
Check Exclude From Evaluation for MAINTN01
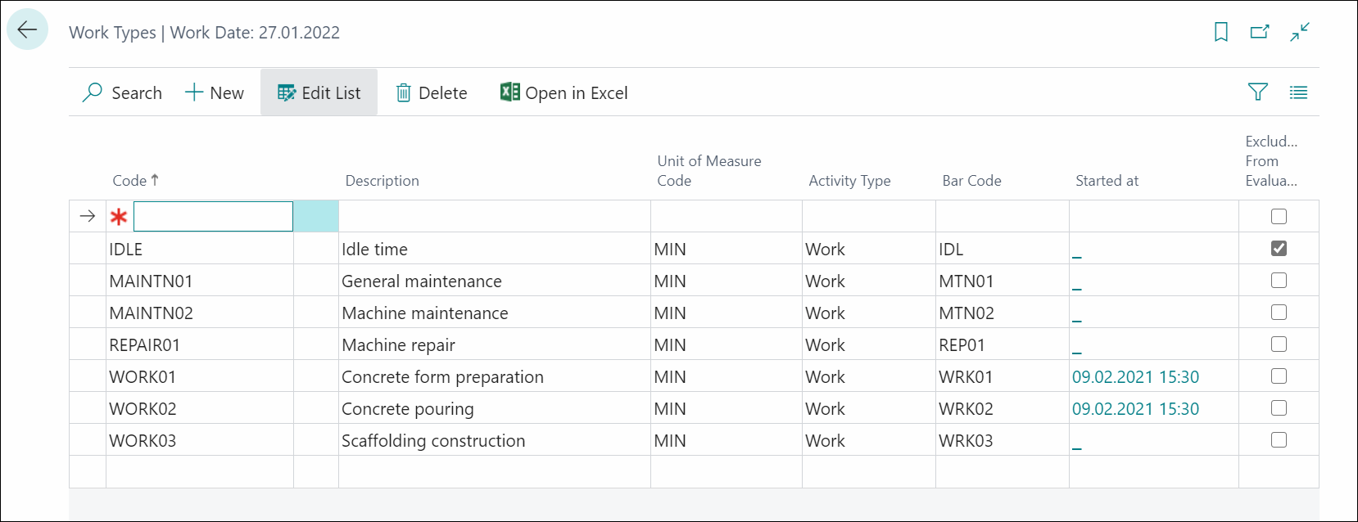(x=1279, y=280)
